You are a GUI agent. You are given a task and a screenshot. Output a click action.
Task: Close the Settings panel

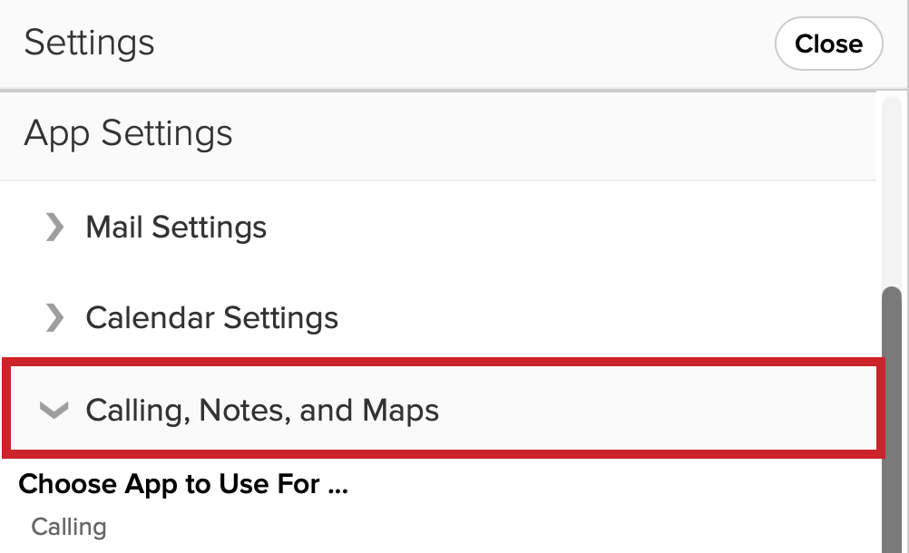coord(828,44)
